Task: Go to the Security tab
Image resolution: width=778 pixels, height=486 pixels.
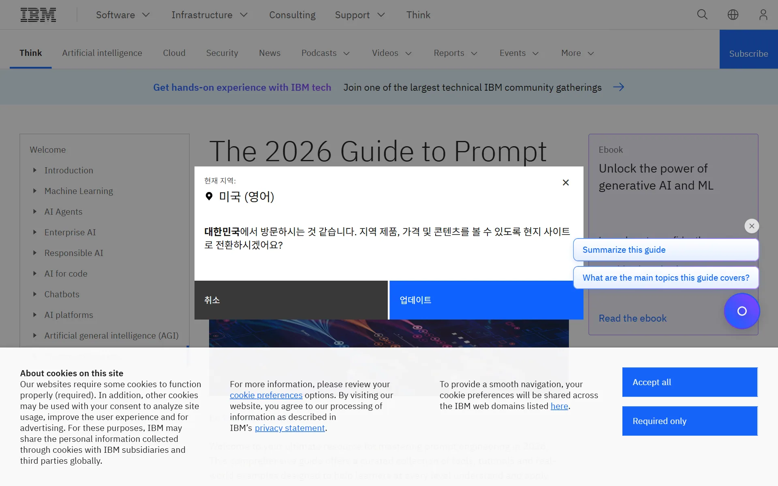Action: pyautogui.click(x=222, y=53)
